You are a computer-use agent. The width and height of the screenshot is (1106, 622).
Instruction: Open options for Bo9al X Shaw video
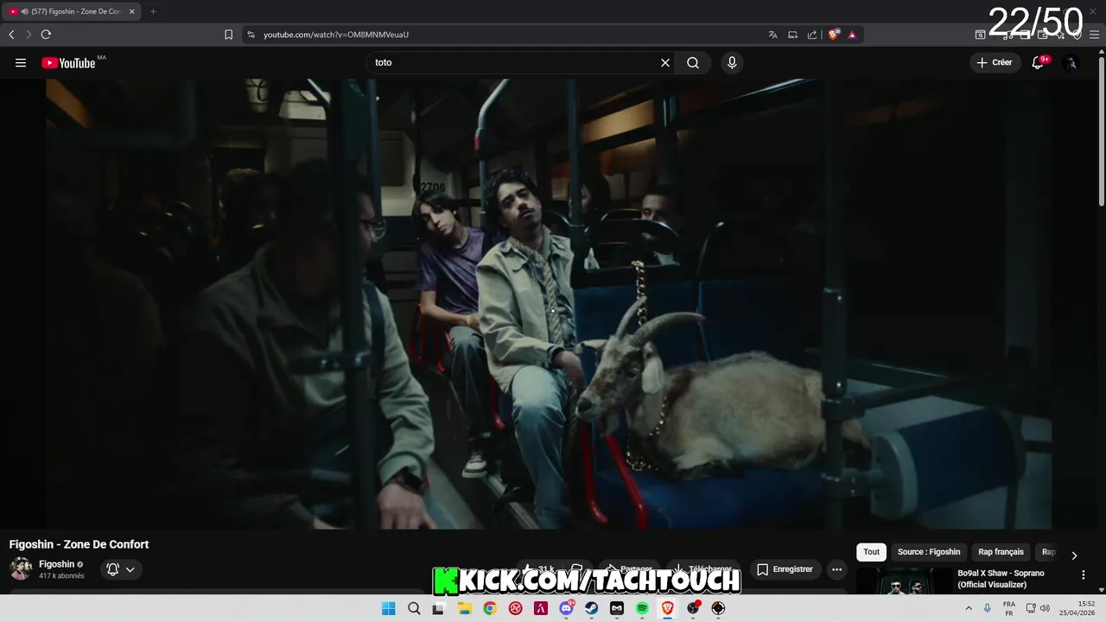(x=1084, y=574)
